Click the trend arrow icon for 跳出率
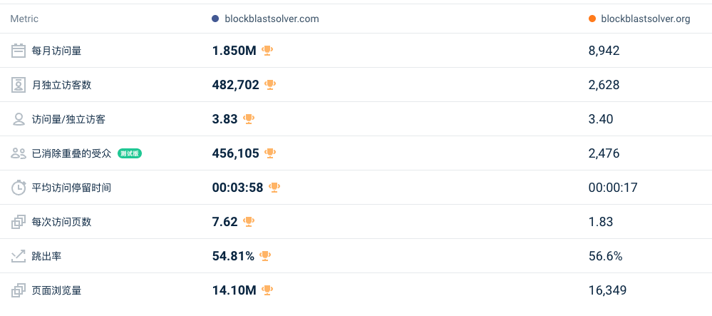 [18, 256]
